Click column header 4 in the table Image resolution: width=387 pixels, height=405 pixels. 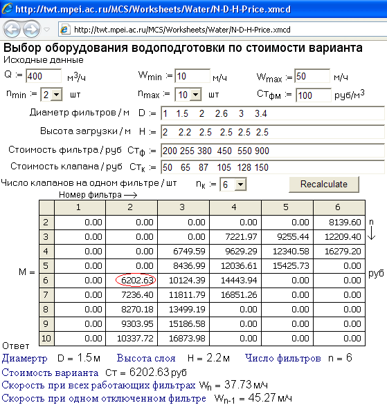click(x=235, y=207)
